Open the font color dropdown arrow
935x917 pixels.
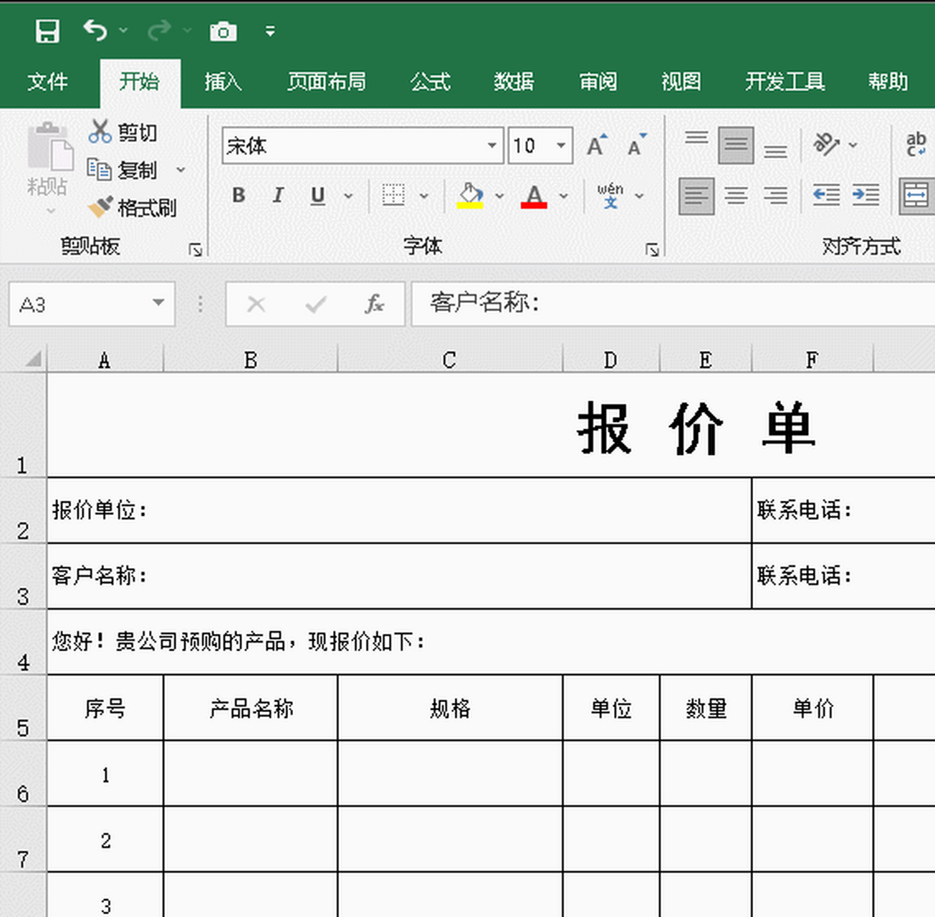[x=564, y=196]
